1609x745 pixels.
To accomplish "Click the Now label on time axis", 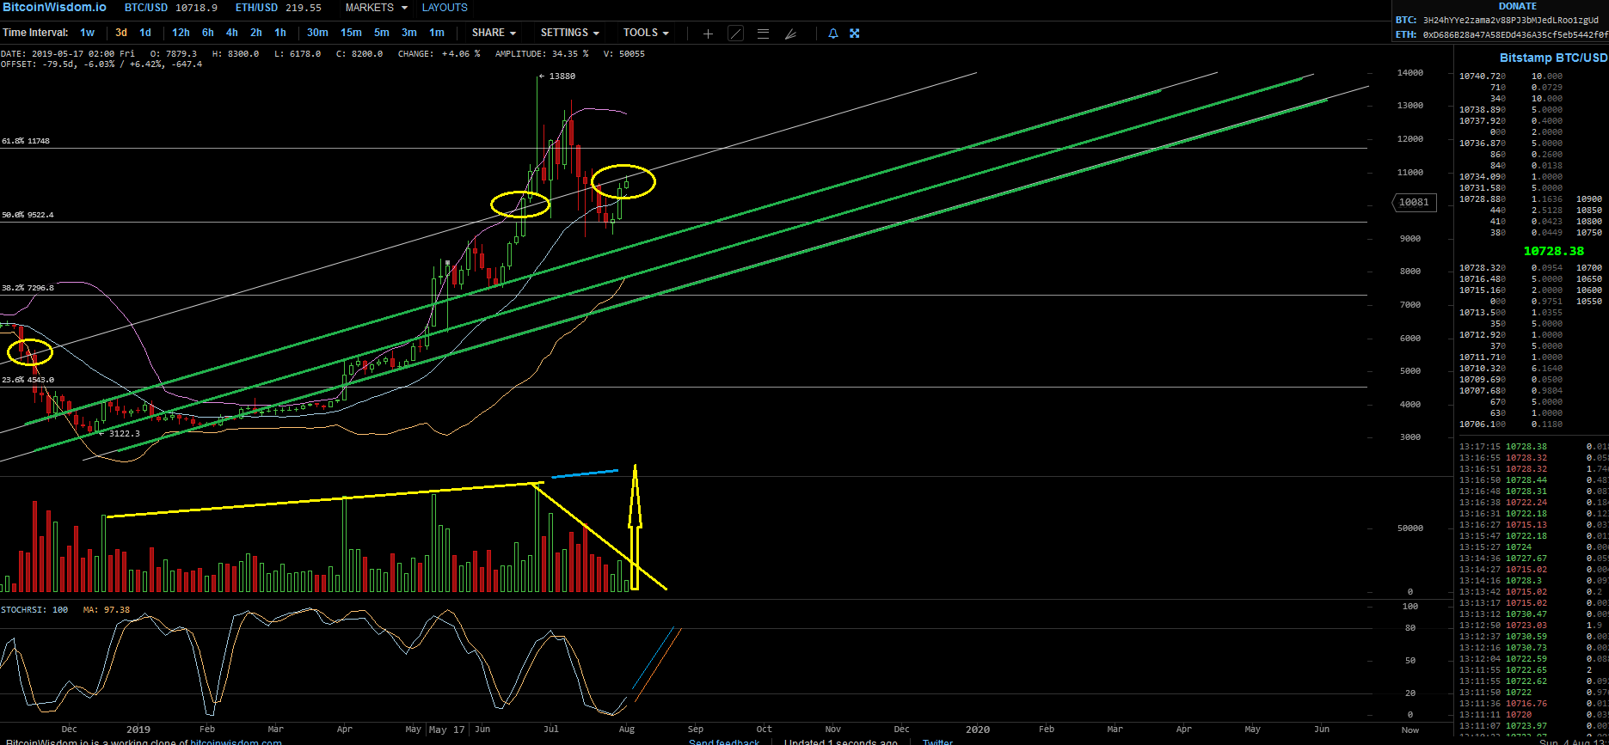I will coord(1410,730).
